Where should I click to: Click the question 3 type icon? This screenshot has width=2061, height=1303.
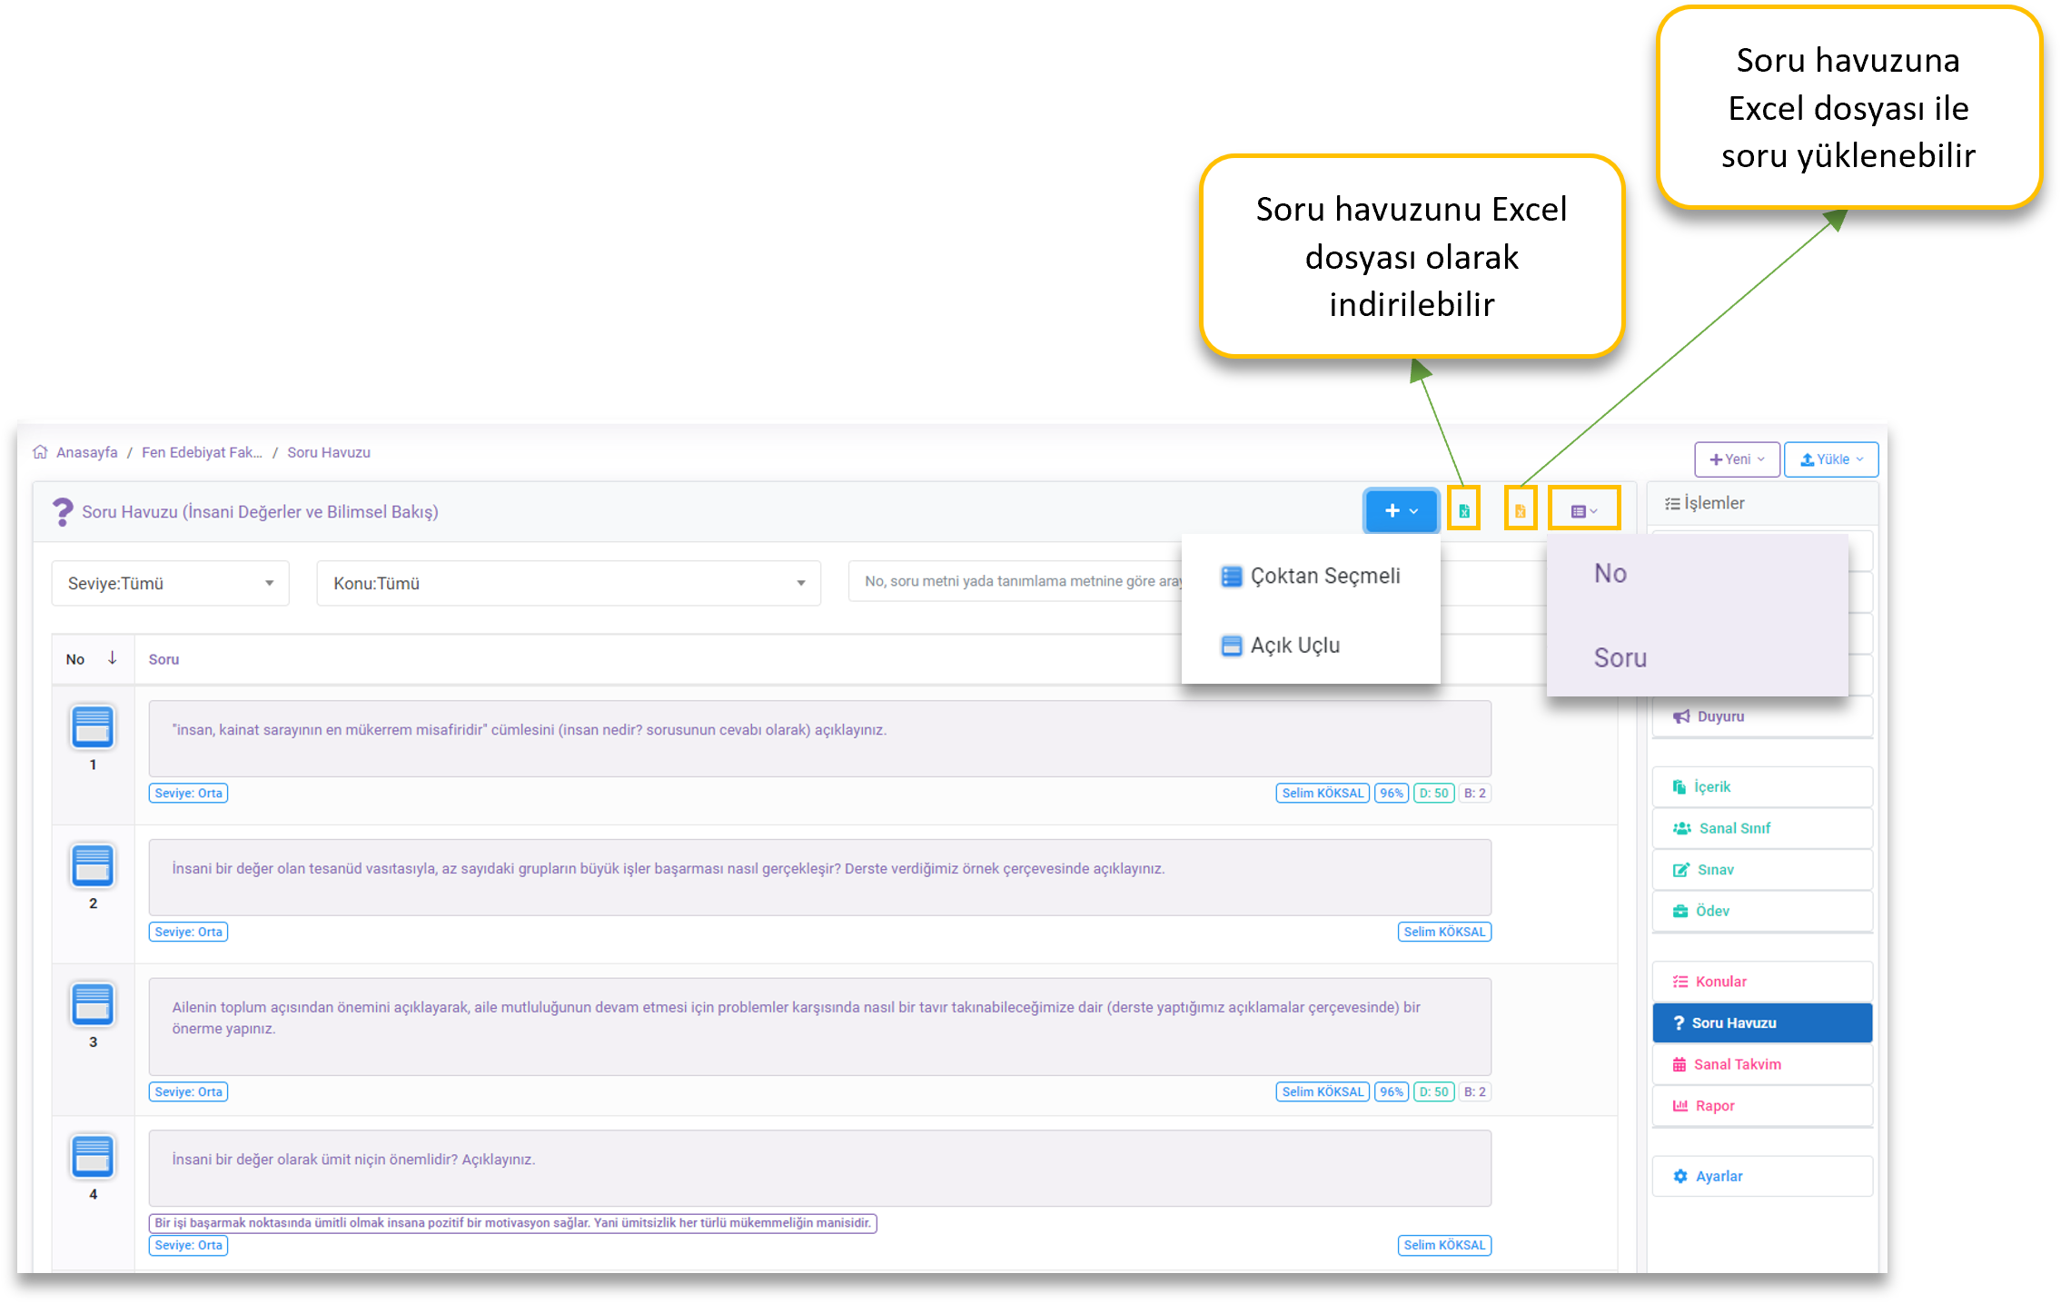point(93,1004)
